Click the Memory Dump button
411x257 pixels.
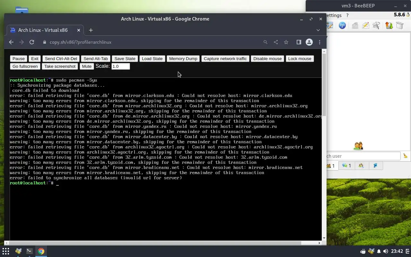click(183, 58)
